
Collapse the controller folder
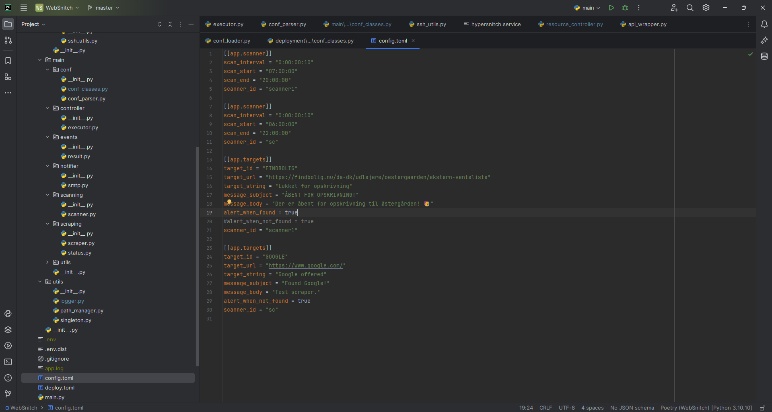(x=47, y=108)
